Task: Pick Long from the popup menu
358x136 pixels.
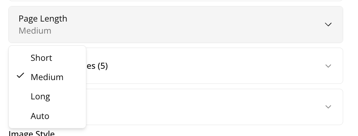Action: 47,96
